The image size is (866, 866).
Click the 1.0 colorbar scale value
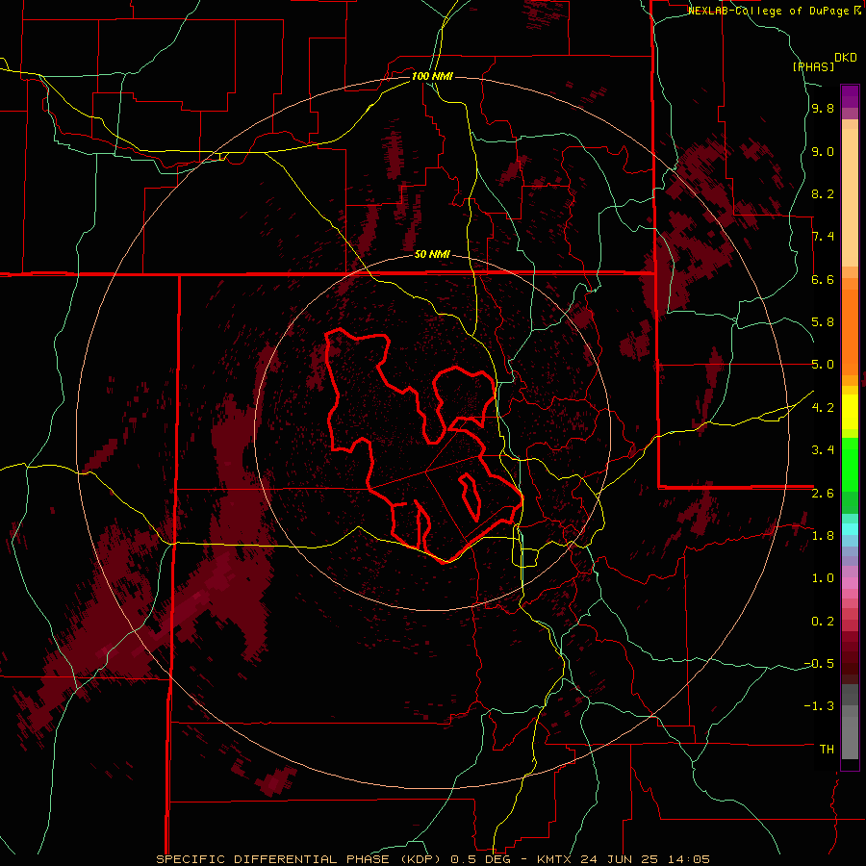point(823,578)
